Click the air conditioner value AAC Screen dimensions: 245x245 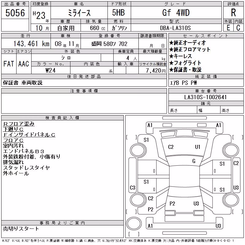tap(24, 64)
